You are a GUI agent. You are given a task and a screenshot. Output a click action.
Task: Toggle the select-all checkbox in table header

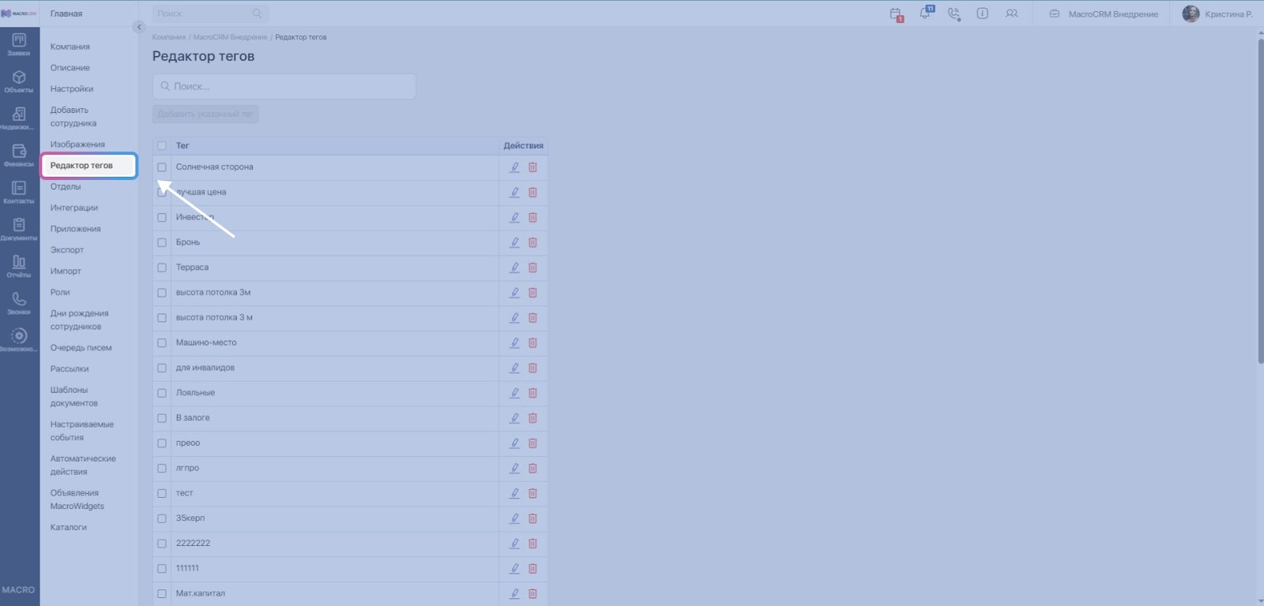[162, 146]
